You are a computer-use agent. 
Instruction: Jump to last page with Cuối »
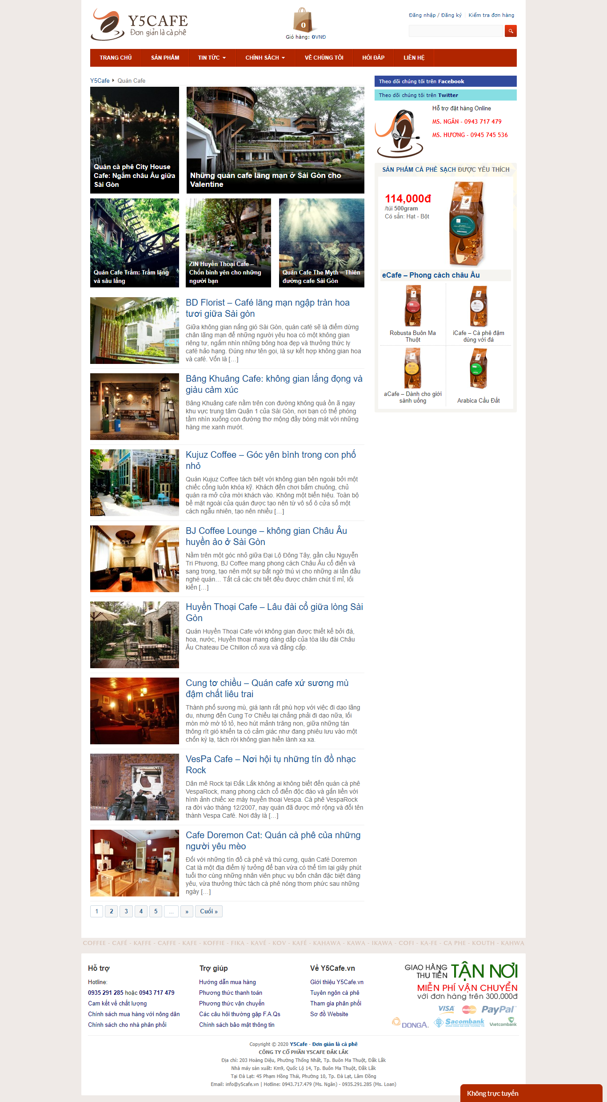click(209, 911)
